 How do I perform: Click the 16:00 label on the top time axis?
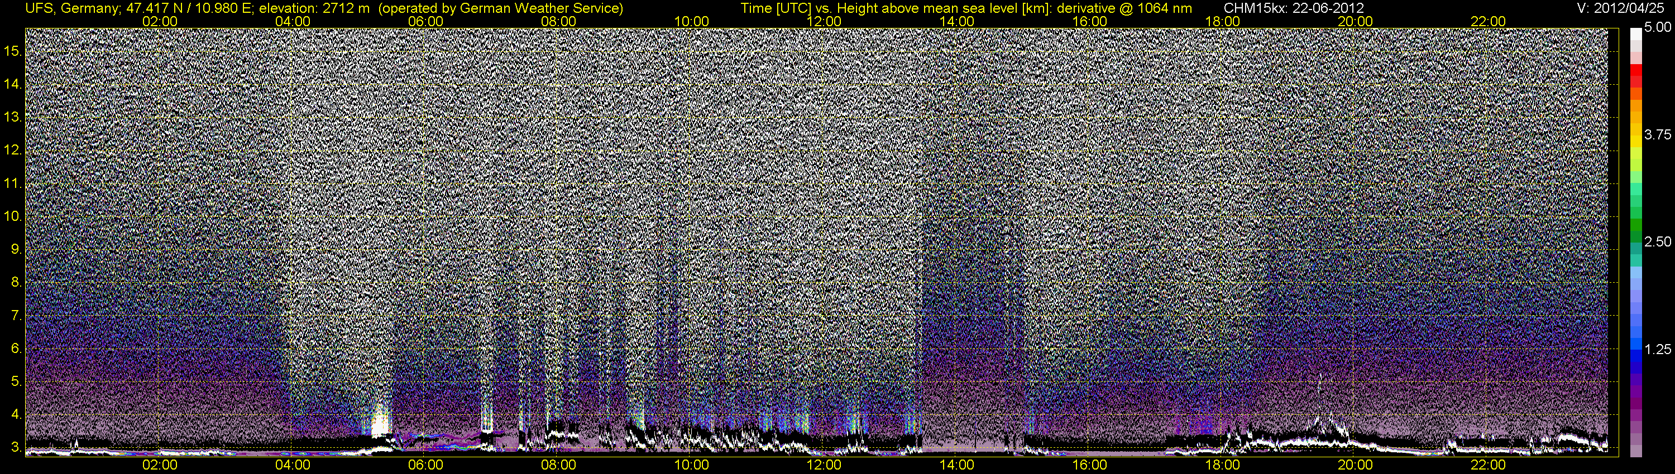(x=1090, y=21)
